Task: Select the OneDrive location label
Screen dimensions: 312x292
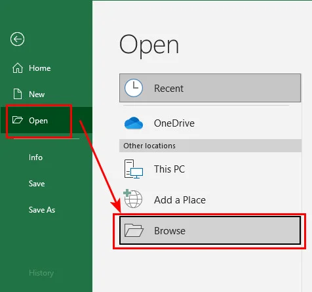Action: click(x=174, y=123)
